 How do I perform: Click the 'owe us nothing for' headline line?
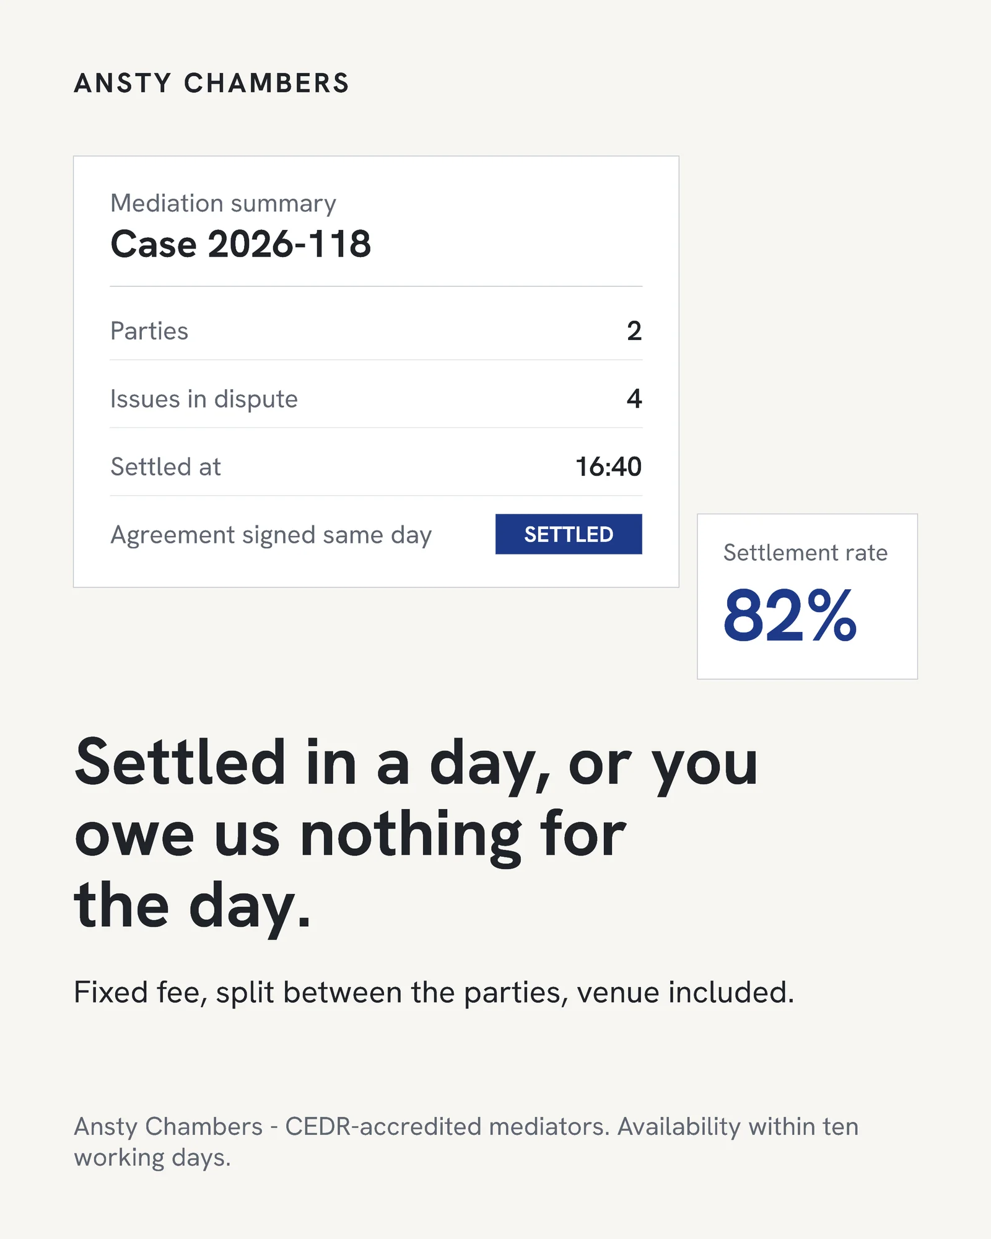351,835
